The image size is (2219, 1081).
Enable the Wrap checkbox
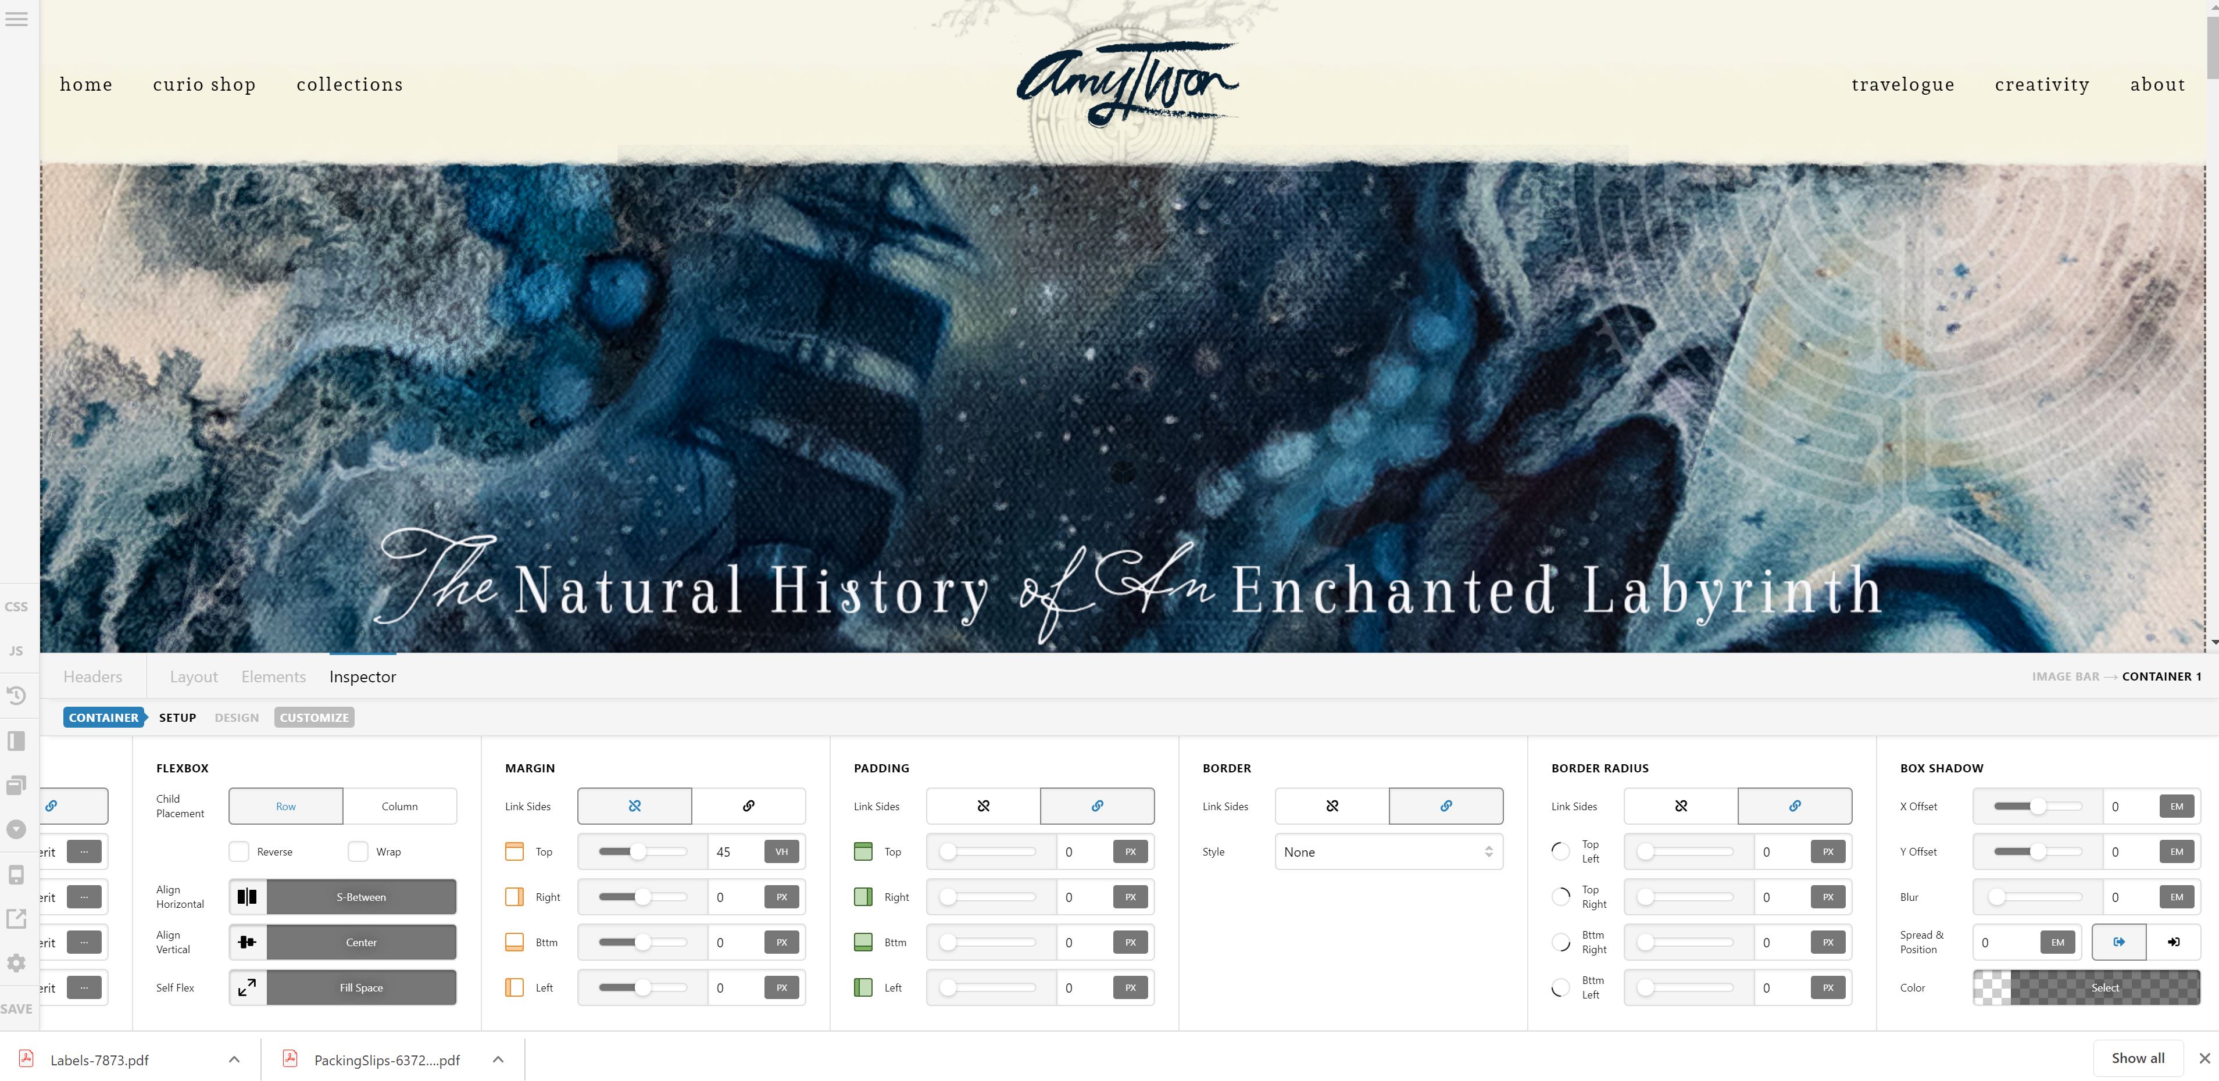click(358, 852)
